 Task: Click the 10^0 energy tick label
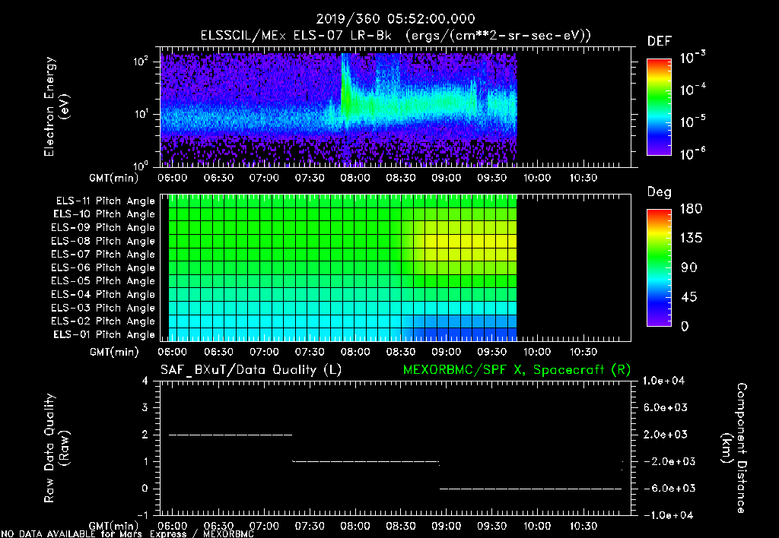(141, 166)
